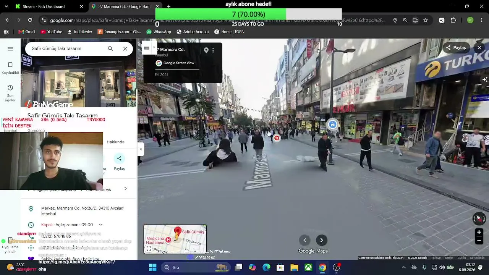Click the Paylaş share icon in side panel
Viewport: 489px width, 275px height.
coord(119,159)
